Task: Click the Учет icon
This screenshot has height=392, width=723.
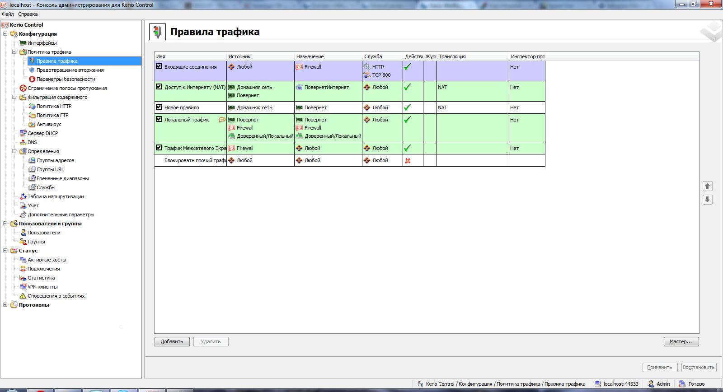Action: click(23, 205)
